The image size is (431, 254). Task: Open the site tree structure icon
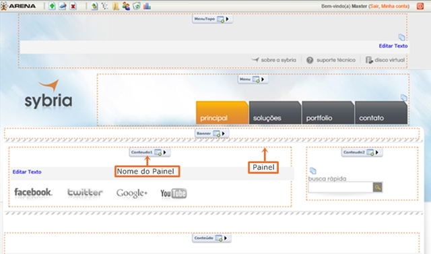pyautogui.click(x=105, y=6)
